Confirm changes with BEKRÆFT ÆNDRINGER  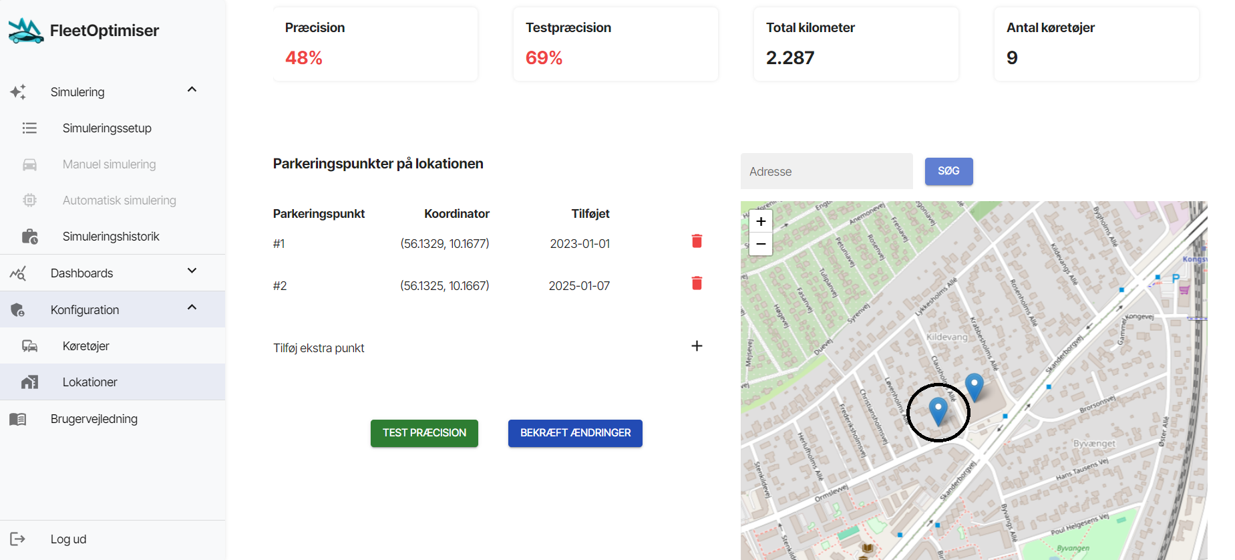575,433
